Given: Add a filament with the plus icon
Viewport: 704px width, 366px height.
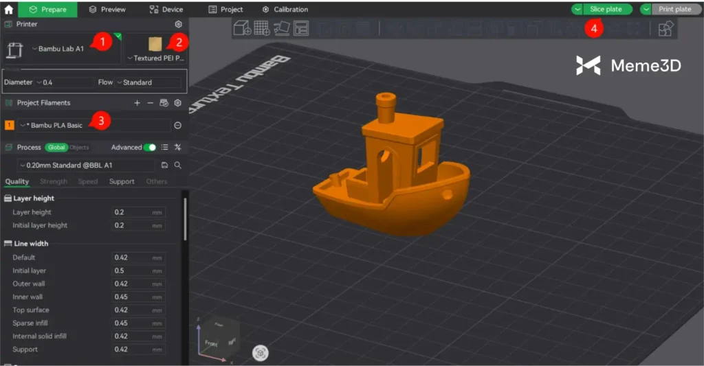Looking at the screenshot, I should point(137,103).
